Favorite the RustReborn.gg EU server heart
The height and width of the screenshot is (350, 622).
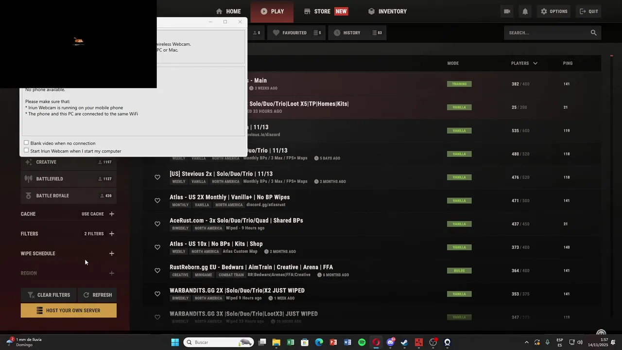pos(157,270)
